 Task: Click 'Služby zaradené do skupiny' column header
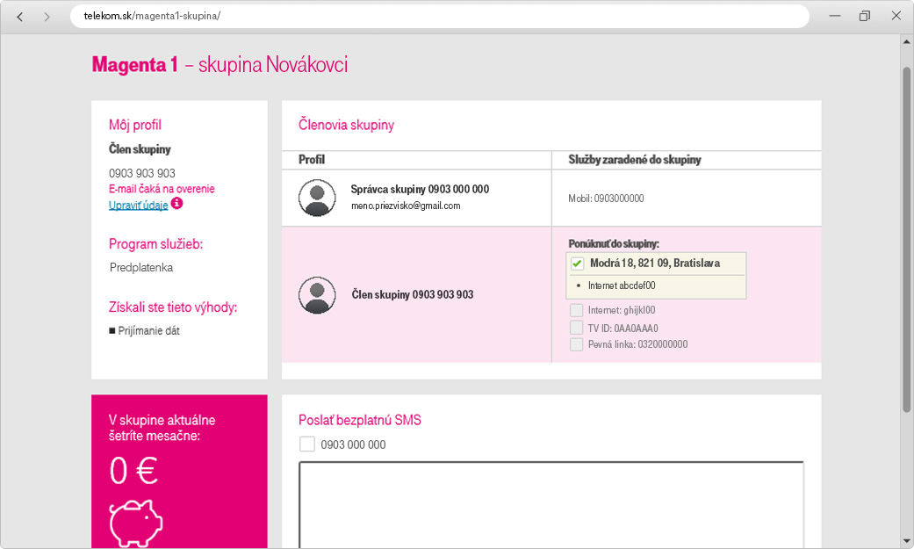coord(635,160)
